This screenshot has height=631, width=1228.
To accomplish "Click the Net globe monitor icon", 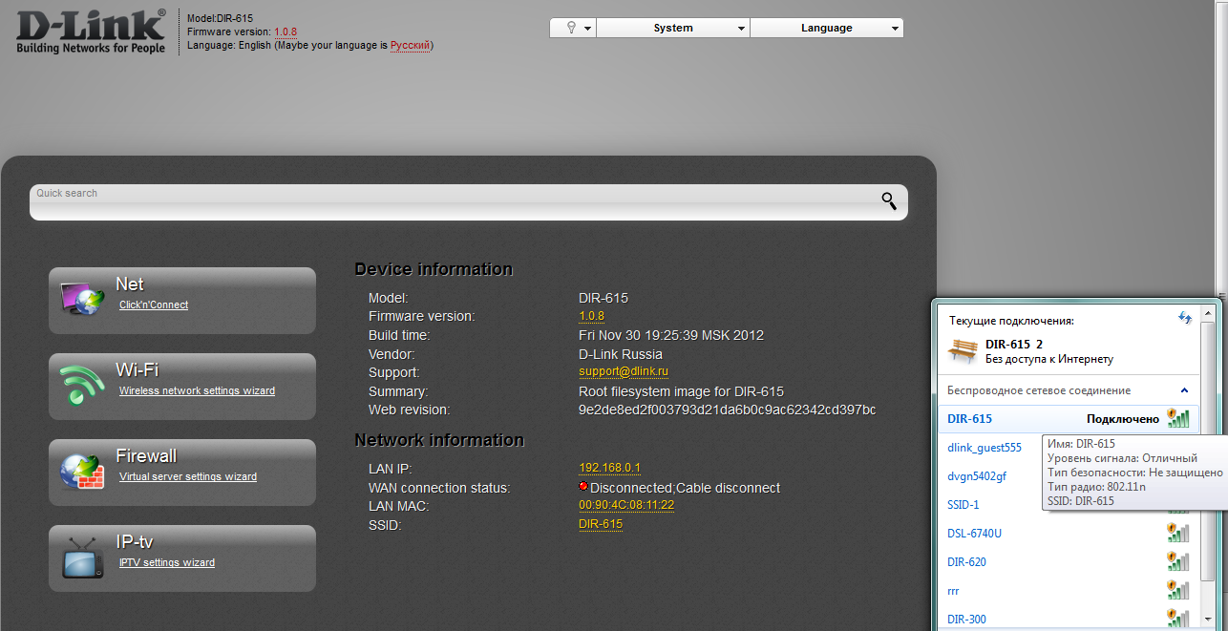I will [x=83, y=299].
